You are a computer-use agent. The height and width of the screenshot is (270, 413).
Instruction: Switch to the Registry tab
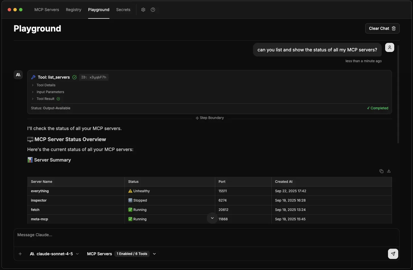pos(73,9)
